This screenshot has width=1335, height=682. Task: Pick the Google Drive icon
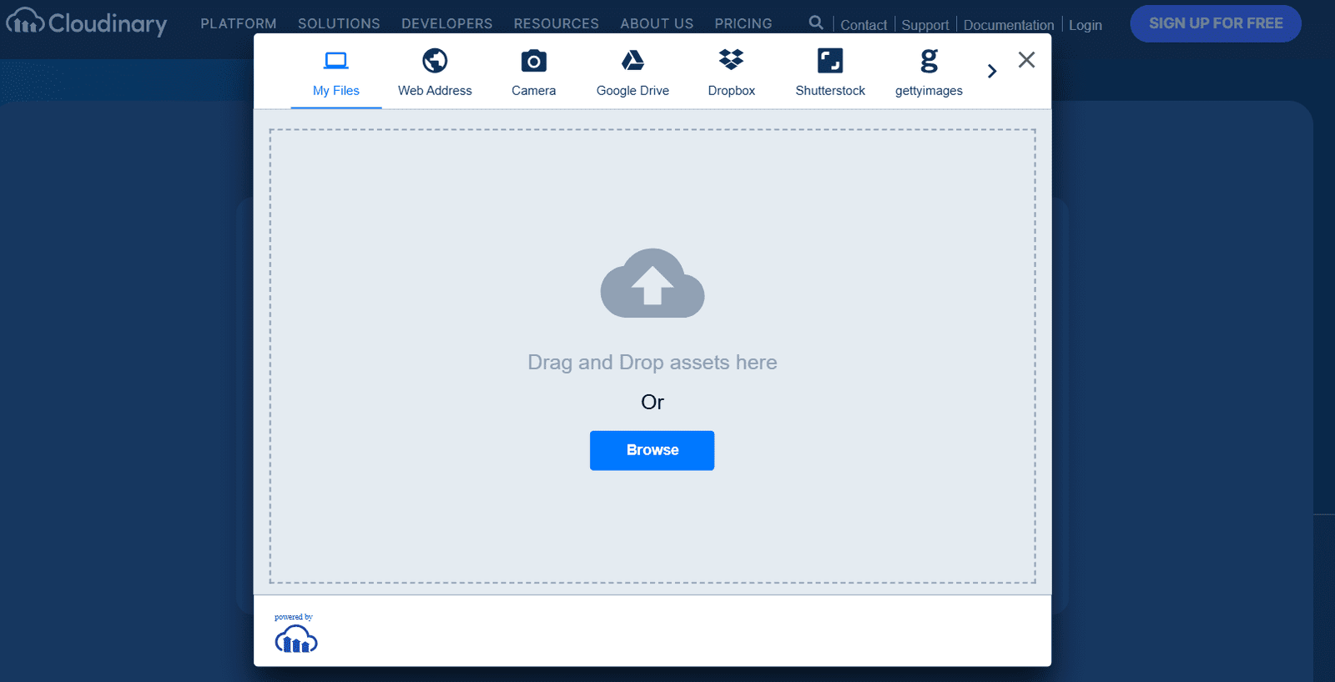(x=632, y=60)
